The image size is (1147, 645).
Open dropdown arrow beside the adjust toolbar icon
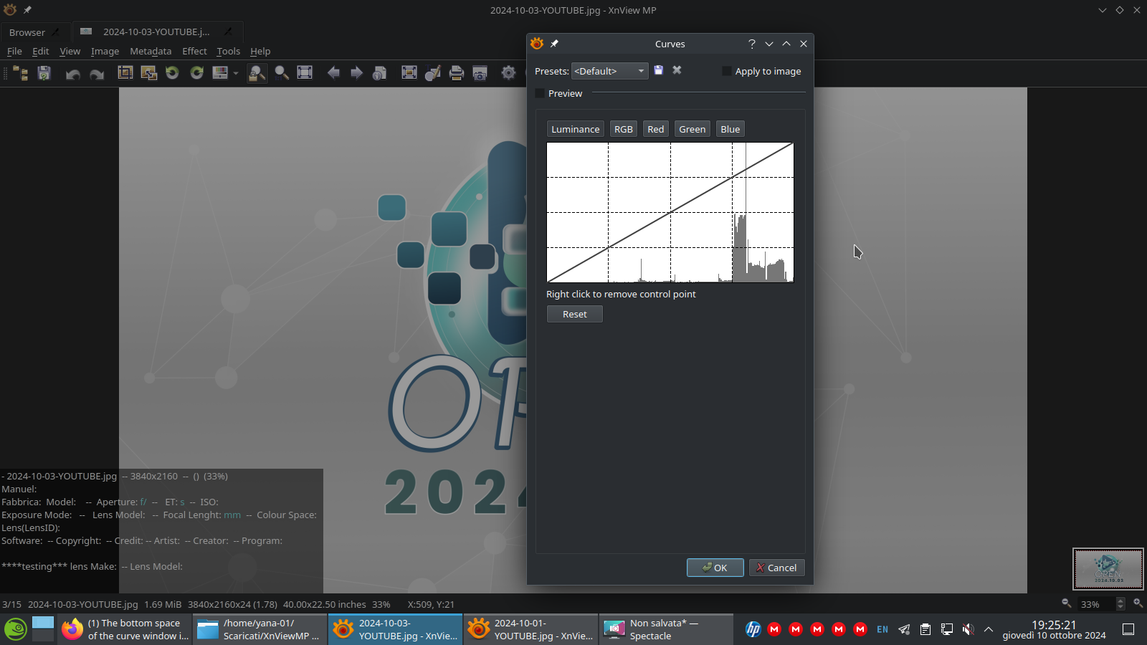[x=236, y=73]
